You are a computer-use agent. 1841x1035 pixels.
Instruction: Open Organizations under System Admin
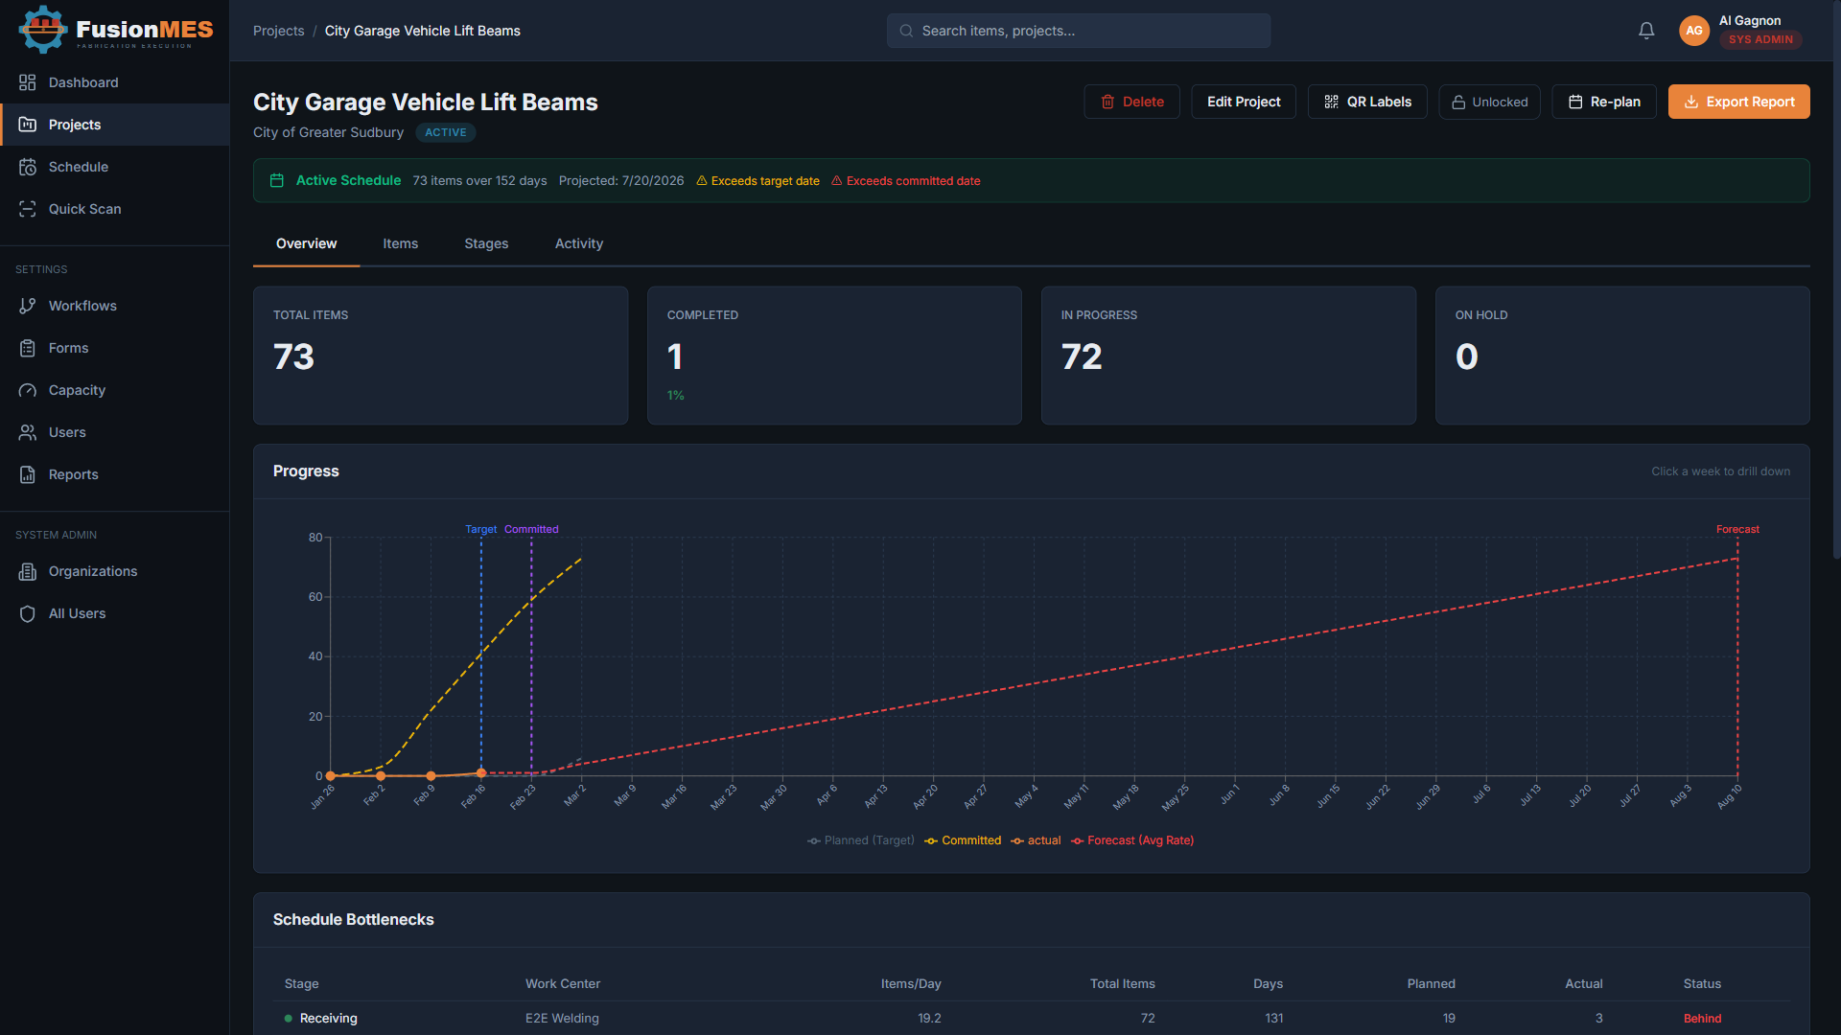[92, 571]
